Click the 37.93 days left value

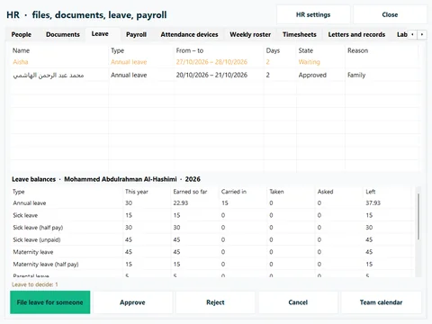click(373, 203)
